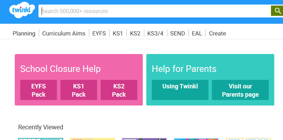The width and height of the screenshot is (283, 140).
Task: Click the Using Twinkl button
Action: (180, 90)
